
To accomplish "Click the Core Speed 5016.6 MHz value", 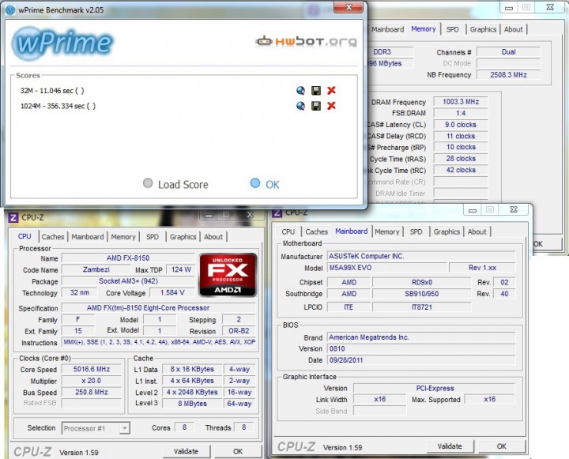I will [92, 370].
